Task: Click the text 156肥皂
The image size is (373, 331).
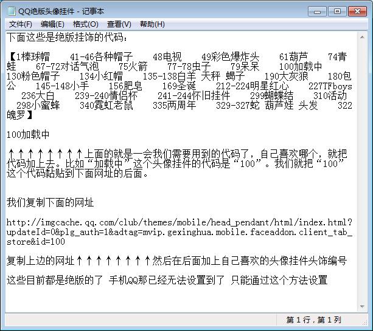Action: [125, 86]
